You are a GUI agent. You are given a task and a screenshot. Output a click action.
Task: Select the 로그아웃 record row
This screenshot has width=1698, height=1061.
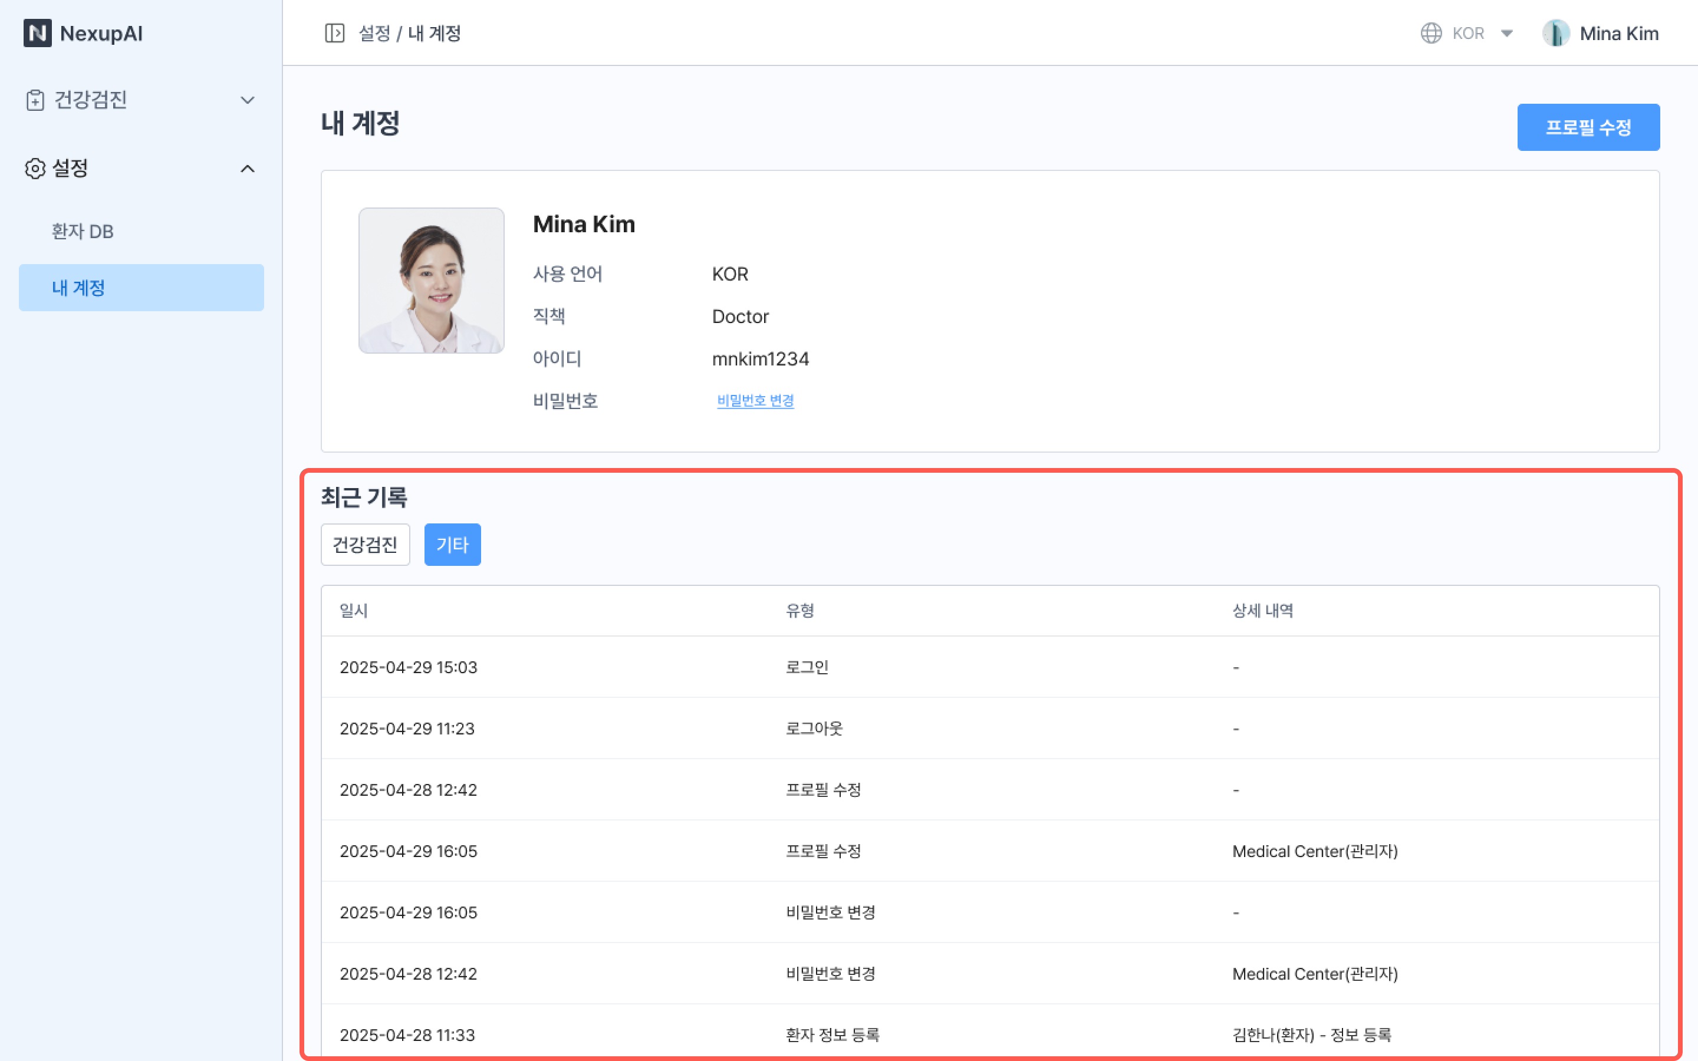tap(814, 729)
